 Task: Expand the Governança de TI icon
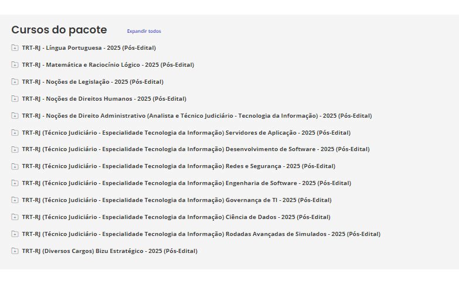click(x=15, y=200)
